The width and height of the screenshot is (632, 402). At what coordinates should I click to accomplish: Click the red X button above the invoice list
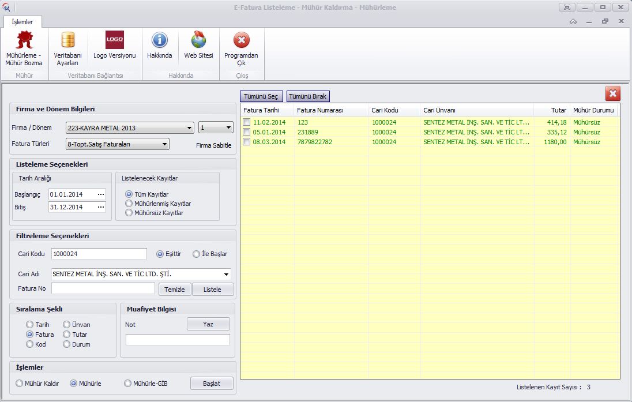[612, 93]
